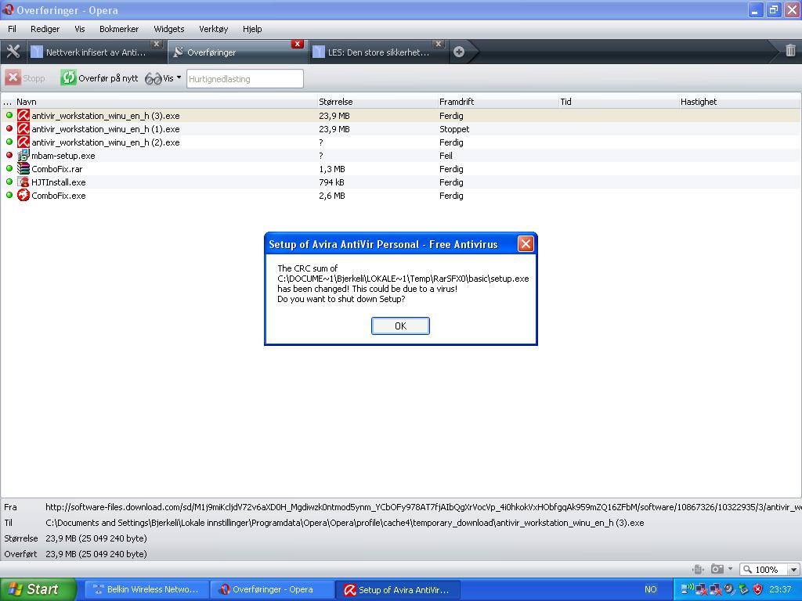Click Avira icon of antivir (2).exe row
The image size is (802, 601).
23,142
